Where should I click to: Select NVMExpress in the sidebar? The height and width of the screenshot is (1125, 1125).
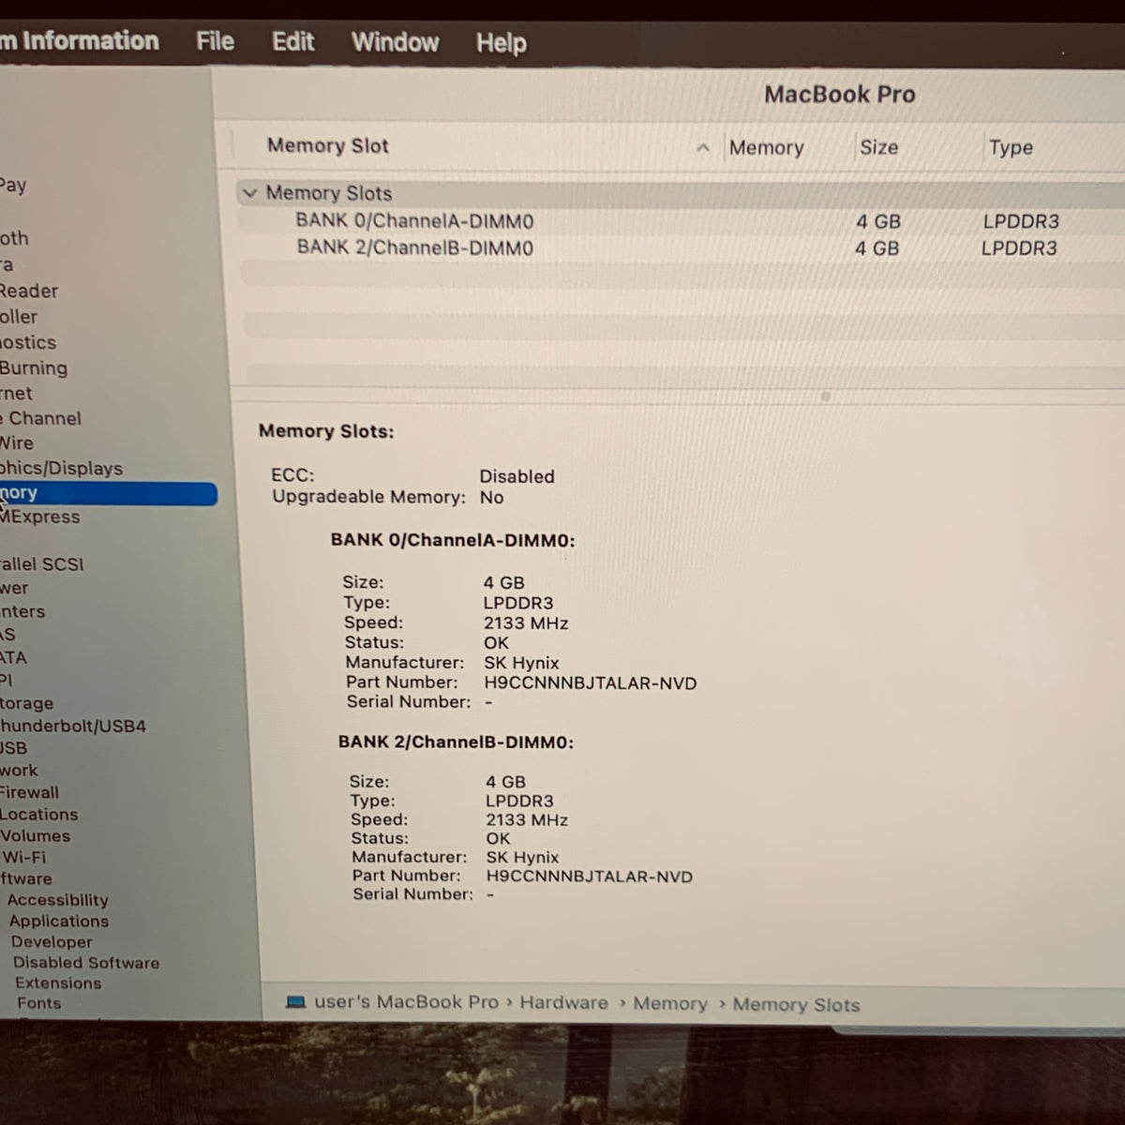coord(39,517)
